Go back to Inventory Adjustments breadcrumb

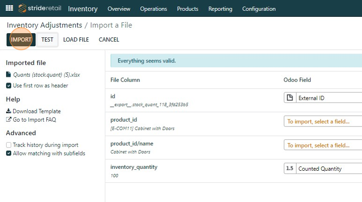[x=44, y=25]
